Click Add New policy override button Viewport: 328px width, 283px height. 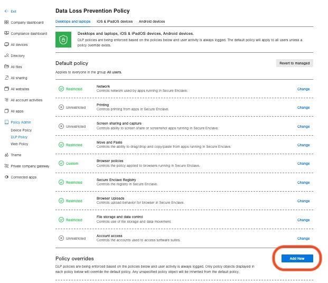(x=297, y=259)
